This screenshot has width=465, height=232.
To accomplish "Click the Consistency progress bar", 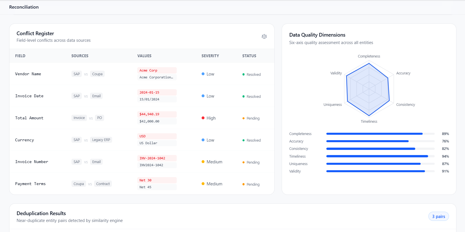I will point(380,149).
